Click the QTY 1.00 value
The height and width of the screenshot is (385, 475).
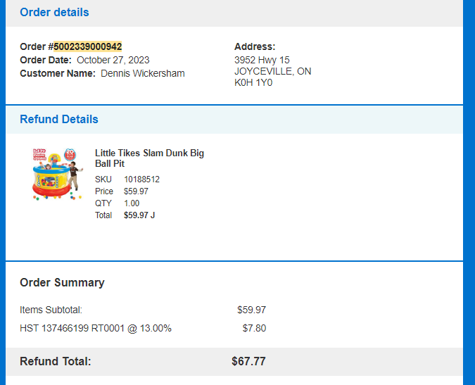[x=132, y=203]
